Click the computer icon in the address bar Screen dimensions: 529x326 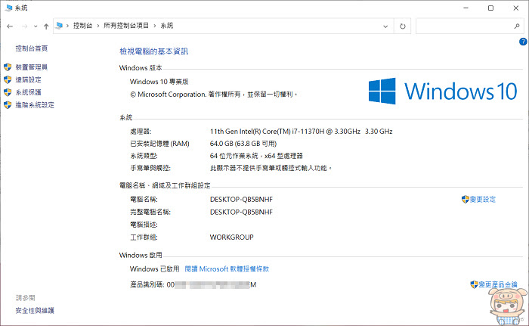click(60, 25)
